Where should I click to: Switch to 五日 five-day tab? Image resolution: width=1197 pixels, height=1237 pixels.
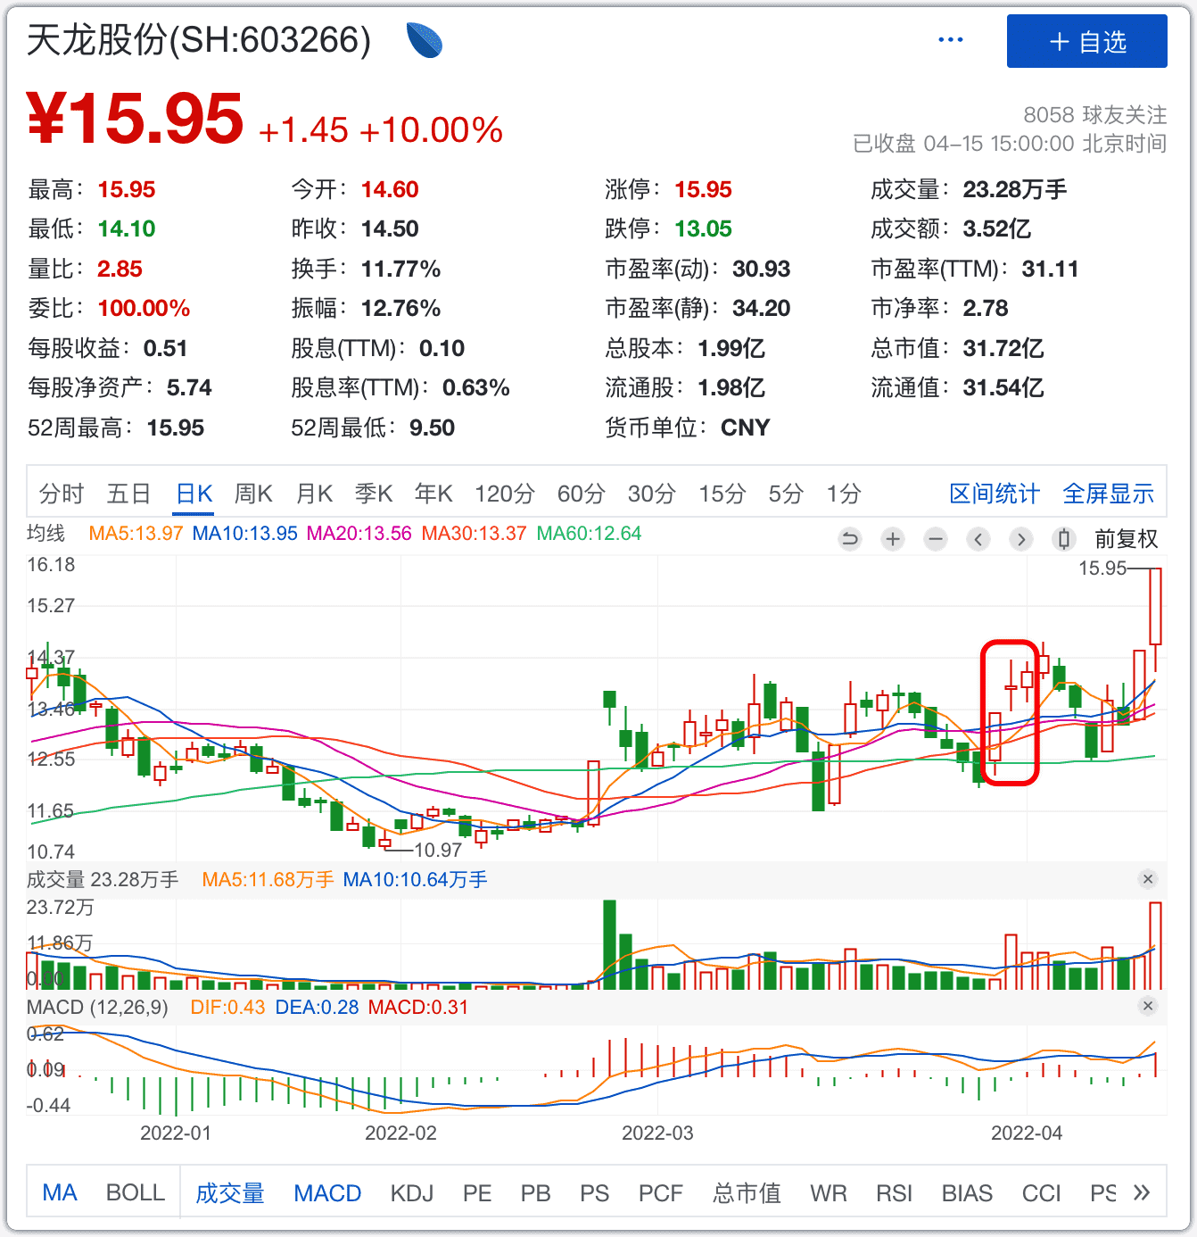coord(129,494)
